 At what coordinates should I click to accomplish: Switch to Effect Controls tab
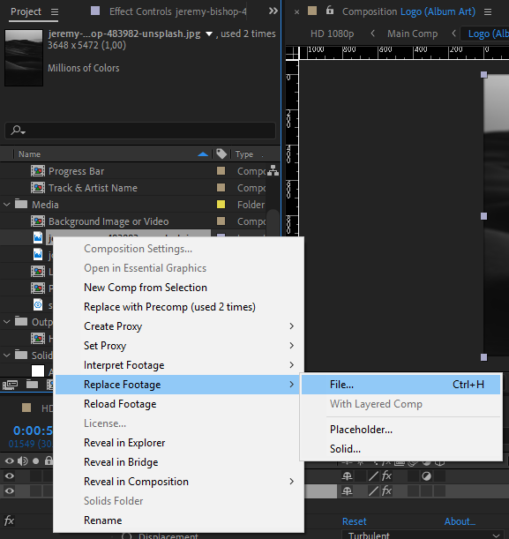[x=177, y=11]
